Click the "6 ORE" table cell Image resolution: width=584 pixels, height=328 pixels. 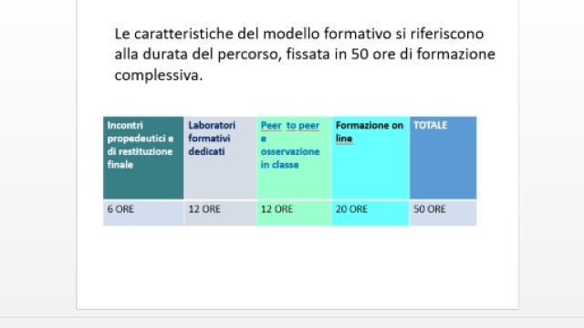[143, 213]
